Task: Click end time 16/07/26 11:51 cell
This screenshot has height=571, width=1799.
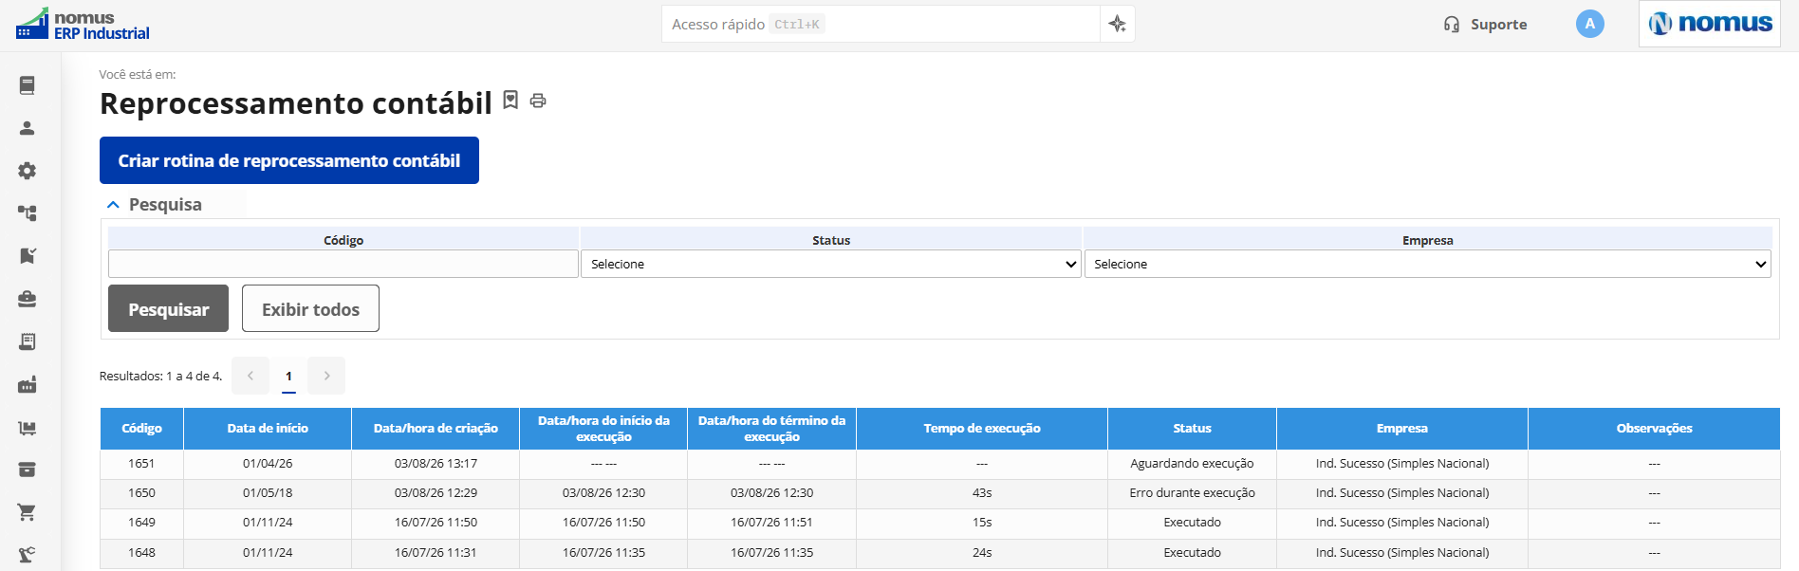Action: [x=771, y=523]
